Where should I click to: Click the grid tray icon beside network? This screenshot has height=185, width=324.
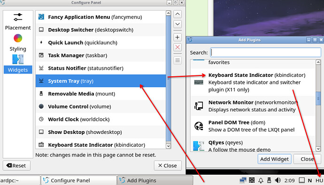tap(252, 180)
